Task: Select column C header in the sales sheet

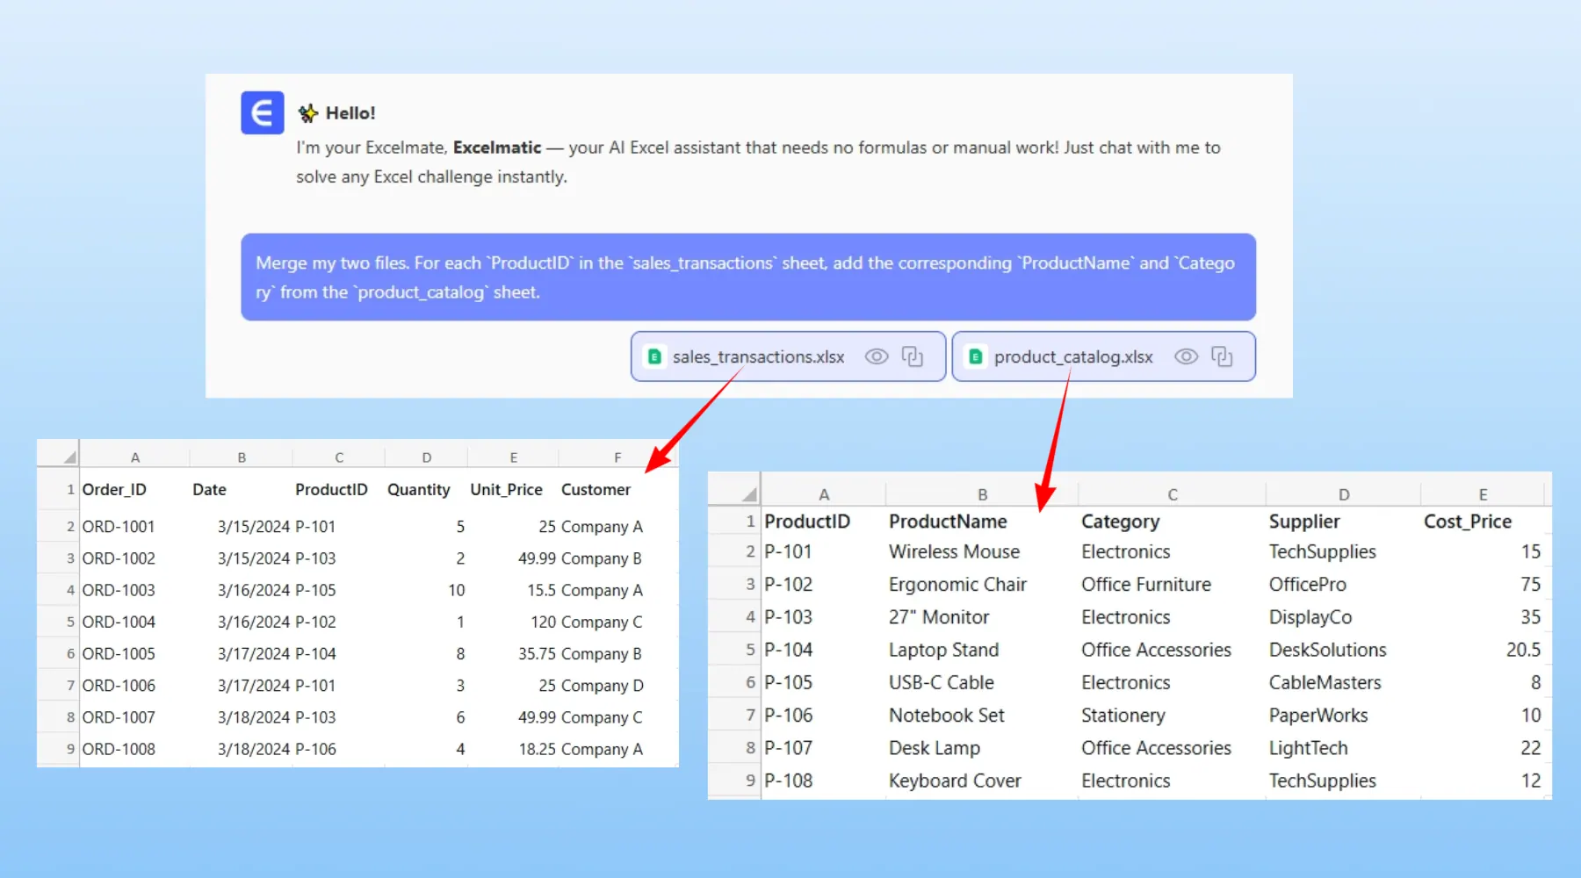Action: coord(338,457)
